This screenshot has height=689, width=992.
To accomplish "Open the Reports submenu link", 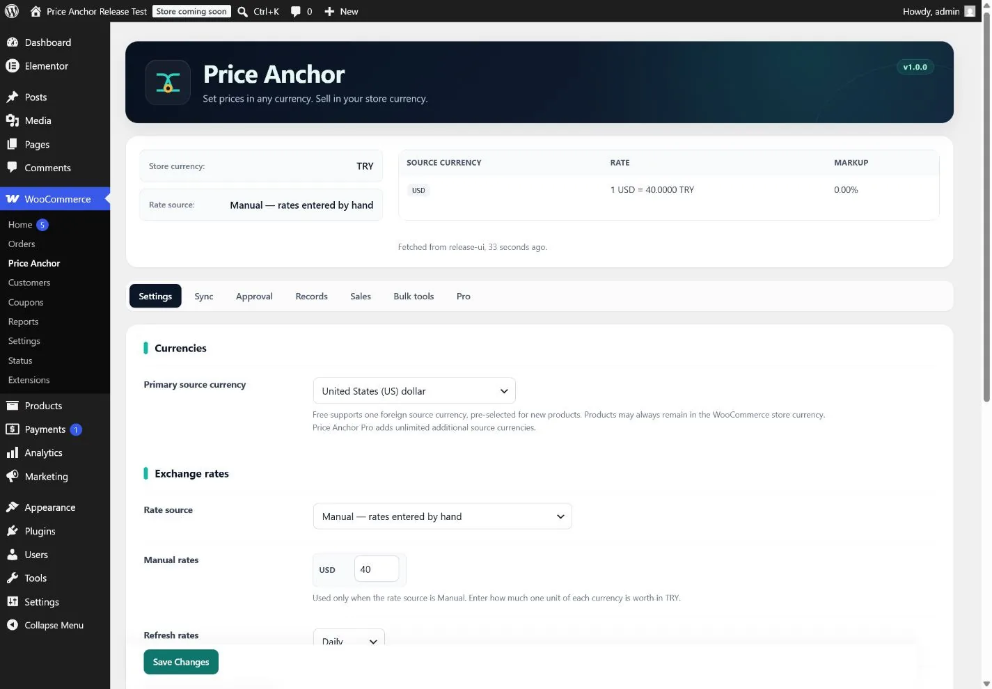I will coord(23,322).
